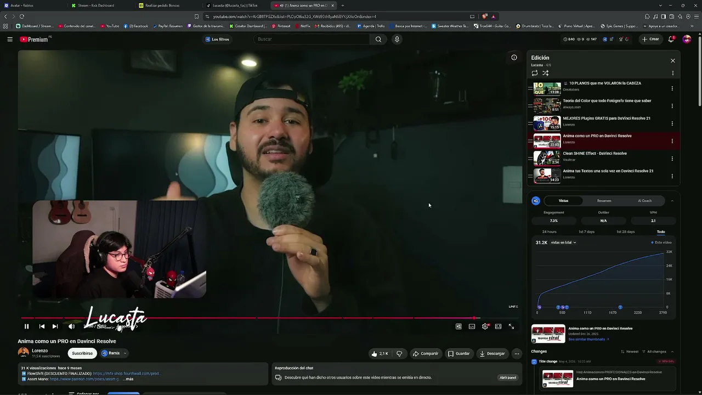Collapse the stats panel chevron
Viewport: 702px width, 395px height.
tap(672, 201)
